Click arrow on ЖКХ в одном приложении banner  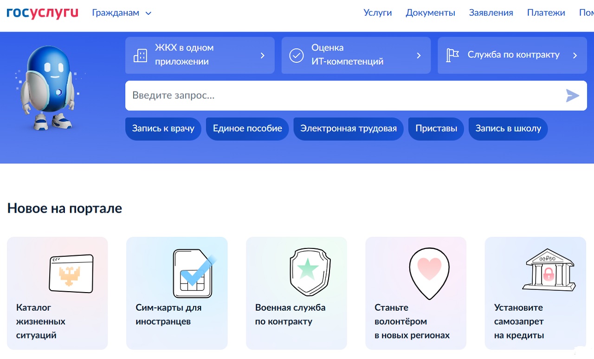pos(262,55)
